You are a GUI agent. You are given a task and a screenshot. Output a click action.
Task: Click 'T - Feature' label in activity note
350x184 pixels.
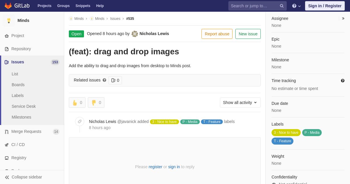click(212, 122)
